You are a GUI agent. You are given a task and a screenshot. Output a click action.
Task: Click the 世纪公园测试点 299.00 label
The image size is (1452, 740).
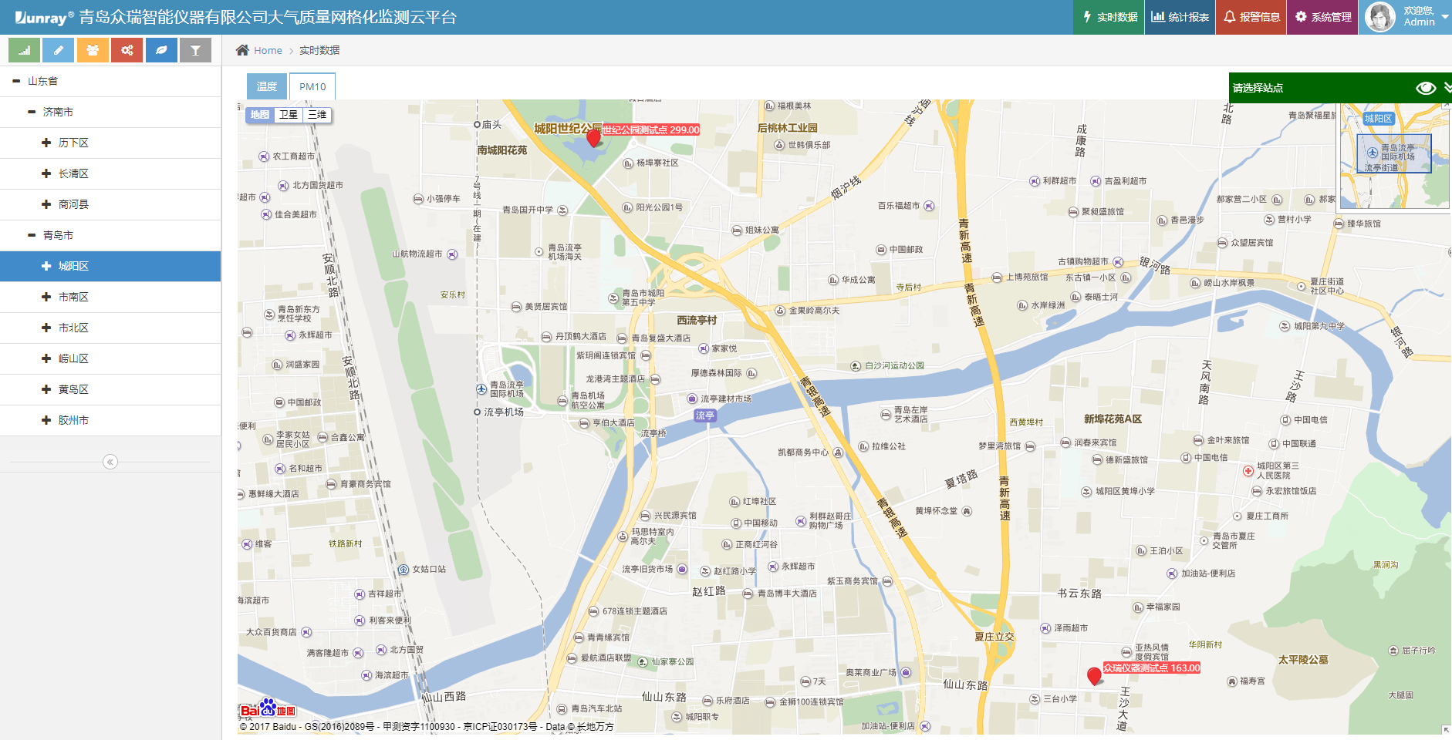(650, 129)
